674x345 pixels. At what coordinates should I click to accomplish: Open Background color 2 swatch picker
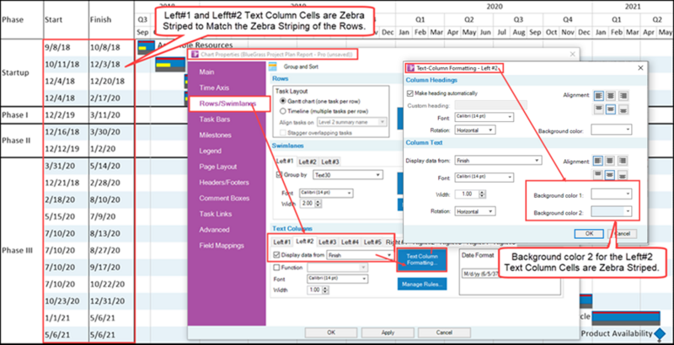tap(612, 211)
